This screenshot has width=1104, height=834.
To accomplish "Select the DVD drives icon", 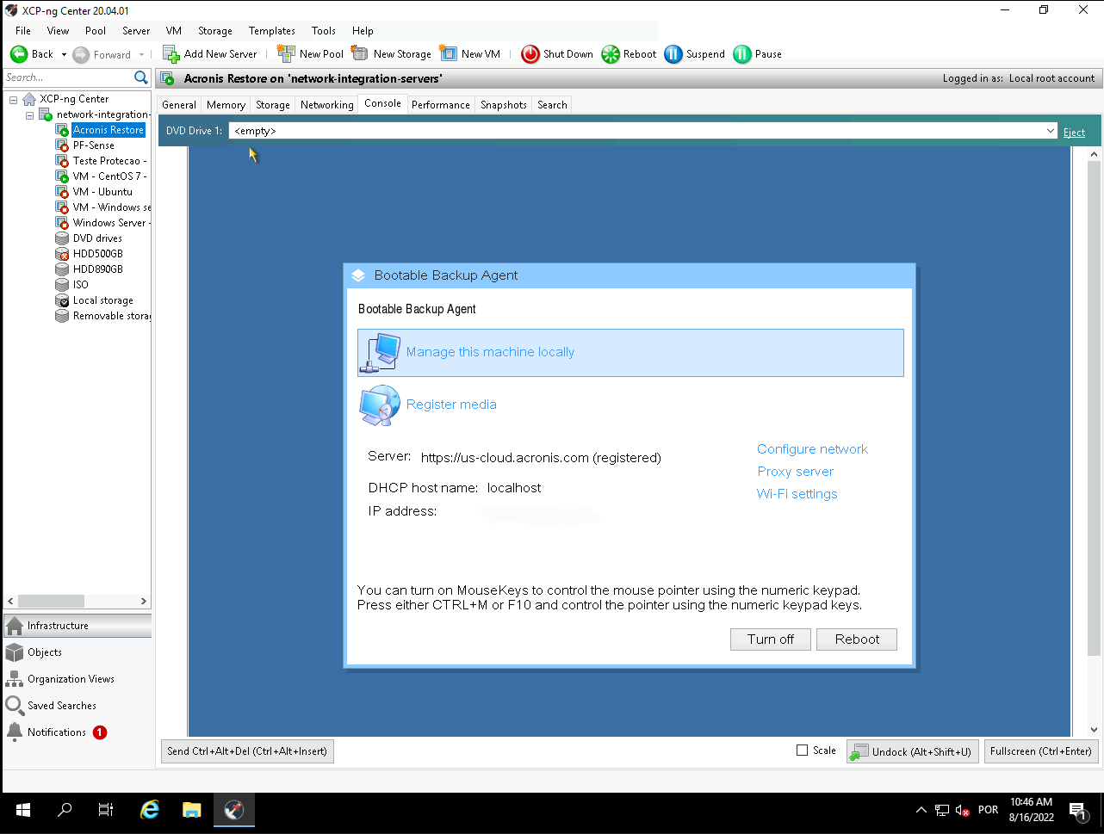I will click(62, 238).
